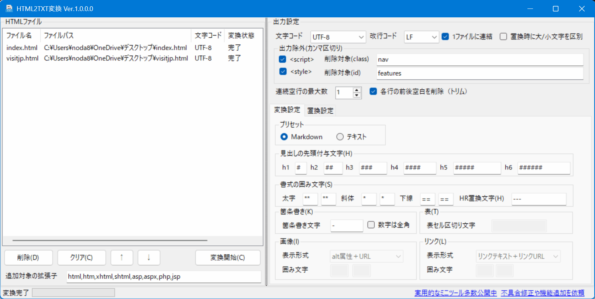595x299 pixels.
Task: Open link 表示形式 リンクテキスト+リンクURL dropdown
Action: pyautogui.click(x=518, y=256)
